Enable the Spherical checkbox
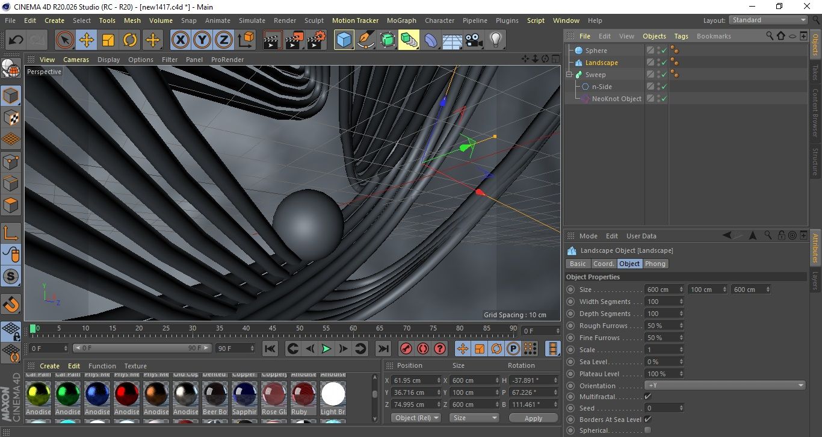 point(647,430)
